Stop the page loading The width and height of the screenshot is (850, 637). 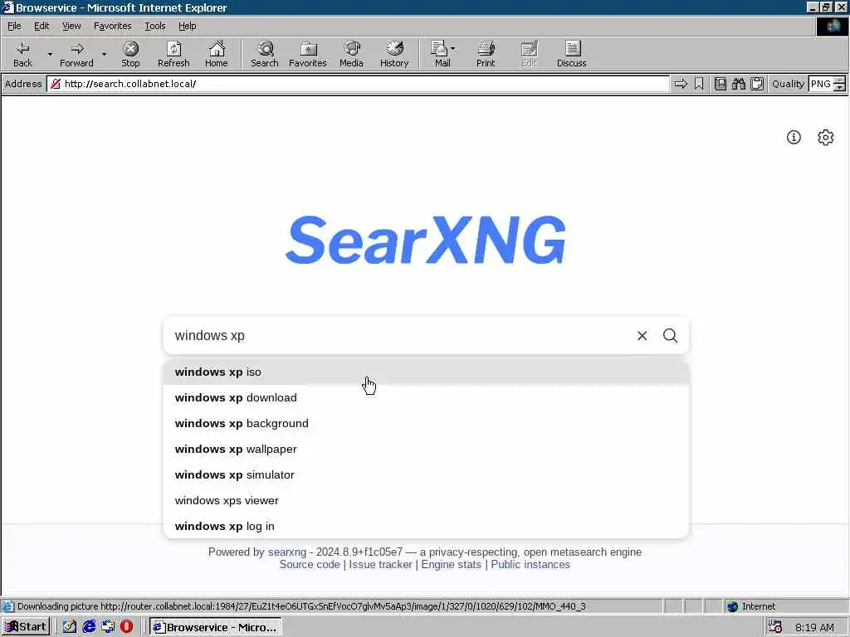130,54
